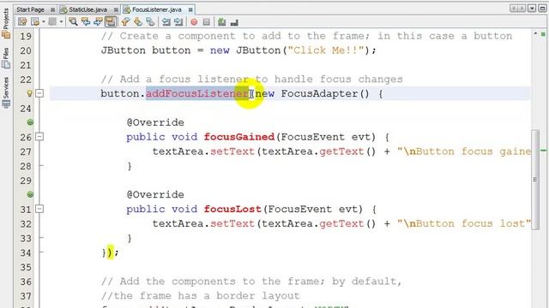Click the focusGained method name
The image size is (549, 308).
pos(239,137)
